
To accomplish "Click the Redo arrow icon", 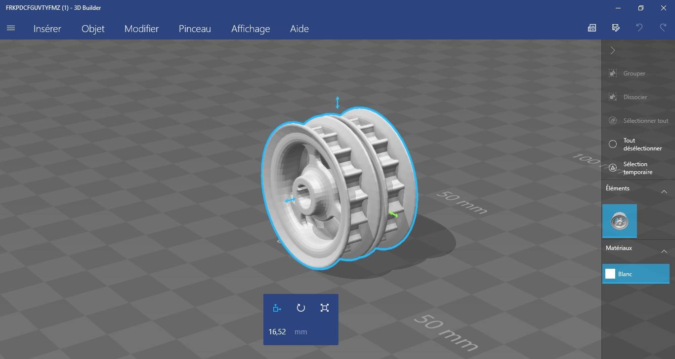I will coord(663,28).
